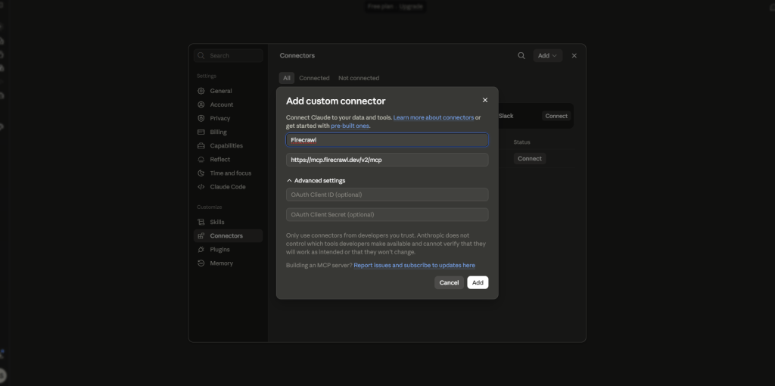Image resolution: width=775 pixels, height=386 pixels.
Task: Click the Advanced settings chevron icon
Action: 290,180
